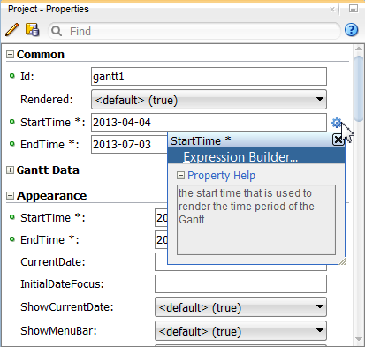
Task: Click the StartTime * popup title
Action: 201,140
